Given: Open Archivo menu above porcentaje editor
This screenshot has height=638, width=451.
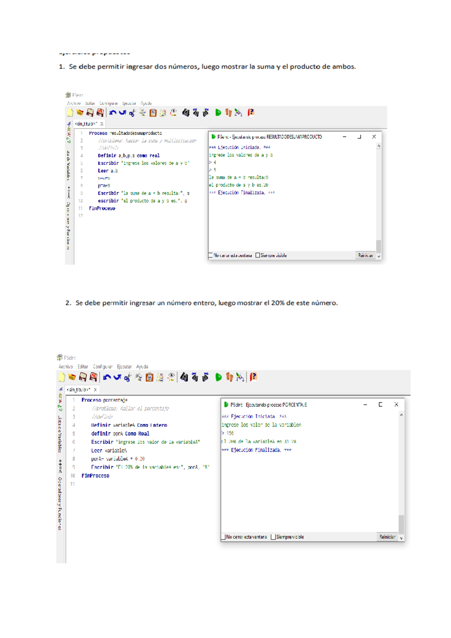Looking at the screenshot, I should (x=65, y=367).
